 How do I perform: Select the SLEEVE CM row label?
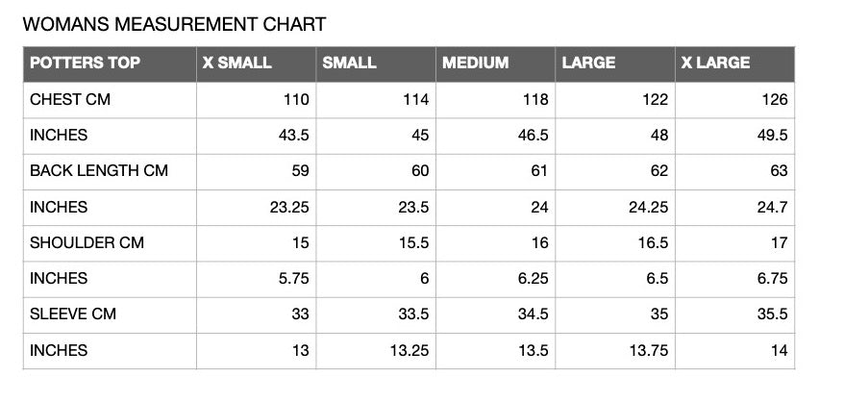click(x=73, y=314)
